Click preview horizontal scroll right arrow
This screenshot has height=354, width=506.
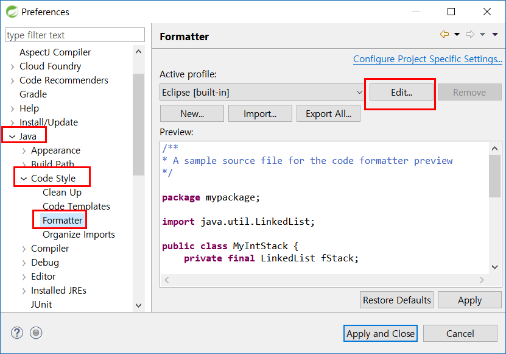pyautogui.click(x=482, y=280)
